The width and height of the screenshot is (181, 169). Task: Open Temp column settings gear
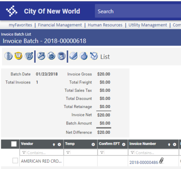click(x=93, y=144)
